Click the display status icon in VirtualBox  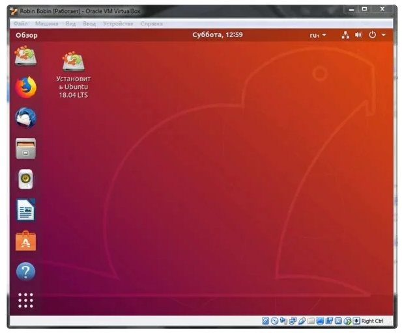tap(320, 321)
